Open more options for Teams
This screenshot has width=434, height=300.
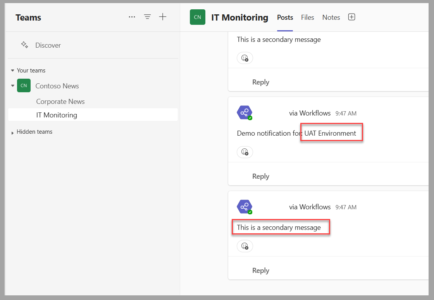click(132, 17)
